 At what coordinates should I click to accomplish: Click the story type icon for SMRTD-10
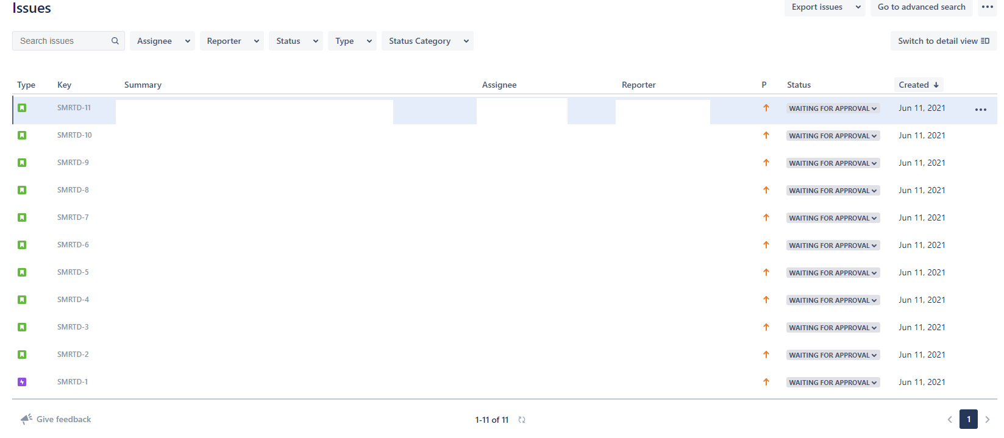(x=22, y=135)
